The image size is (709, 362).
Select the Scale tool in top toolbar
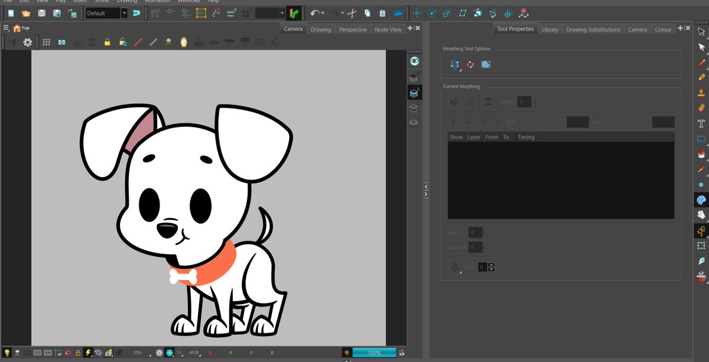pyautogui.click(x=447, y=13)
